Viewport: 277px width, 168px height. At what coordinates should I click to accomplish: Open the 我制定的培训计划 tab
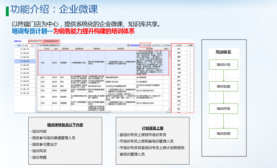point(35,41)
